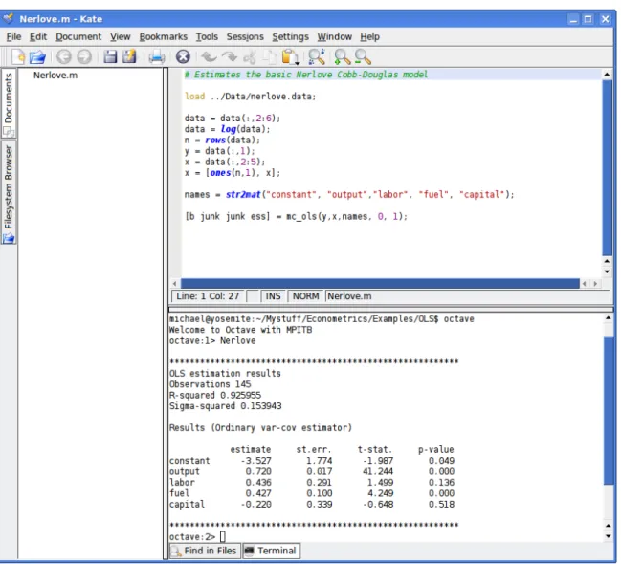Click documents icon in left sidebar
Viewport: 621px width, 564px height.
[x=9, y=131]
